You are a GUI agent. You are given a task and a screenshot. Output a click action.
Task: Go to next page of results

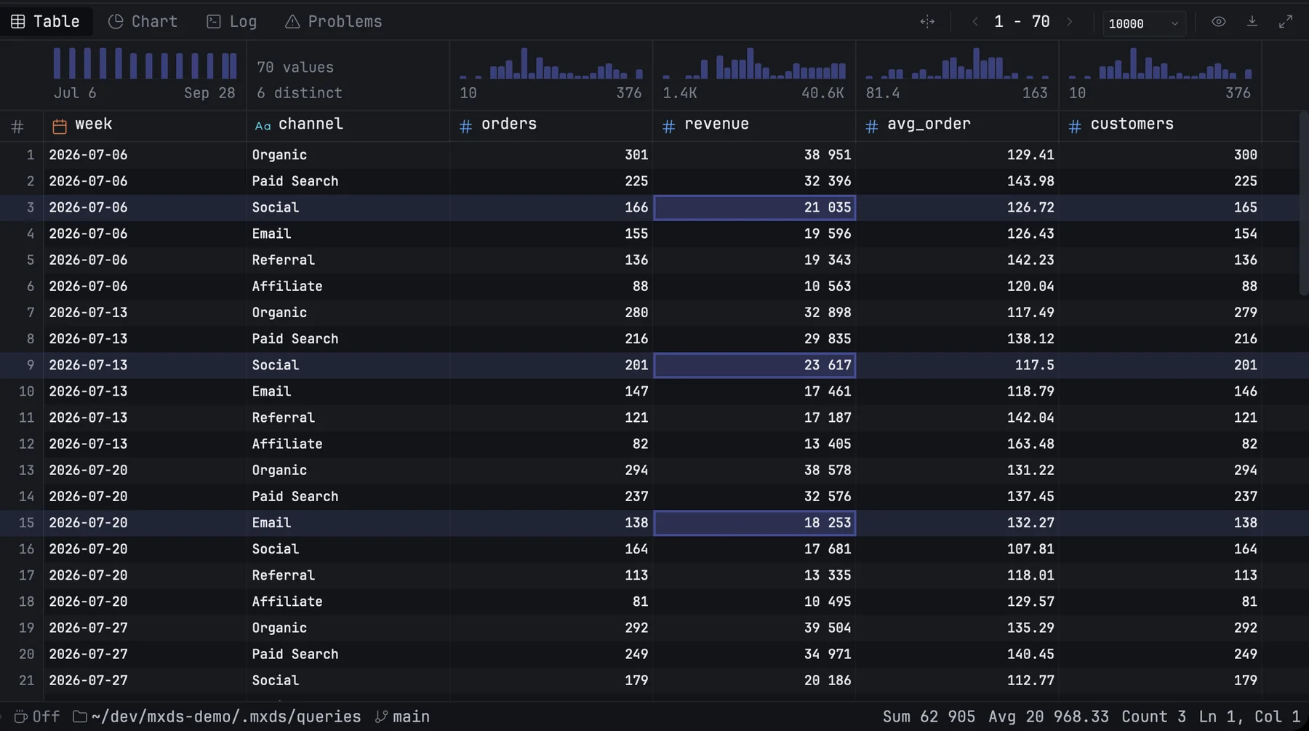[x=1070, y=22]
